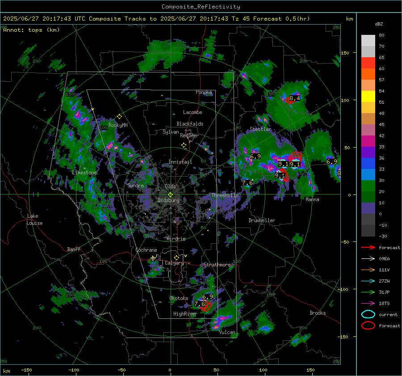Click the cyan current ellipse legend icon
The image size is (402, 376).
coord(368,314)
